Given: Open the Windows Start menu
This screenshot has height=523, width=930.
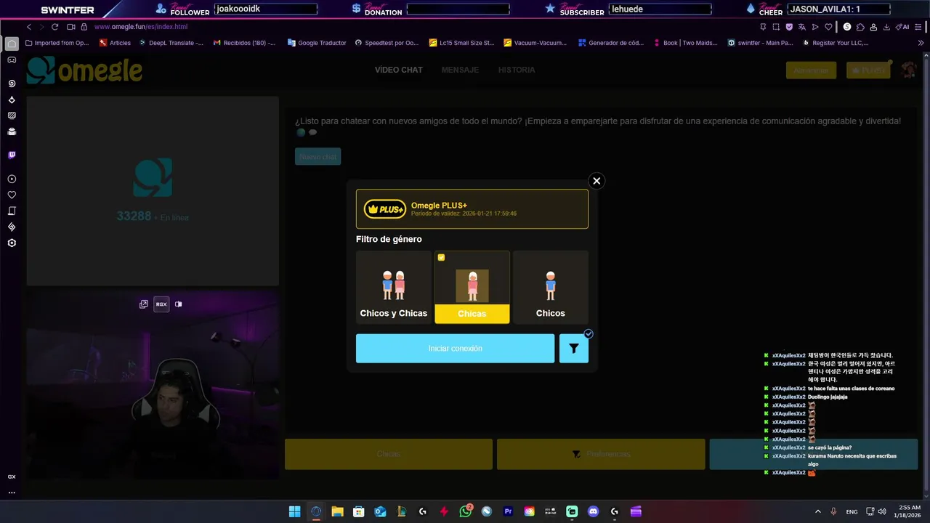Looking at the screenshot, I should [x=294, y=511].
